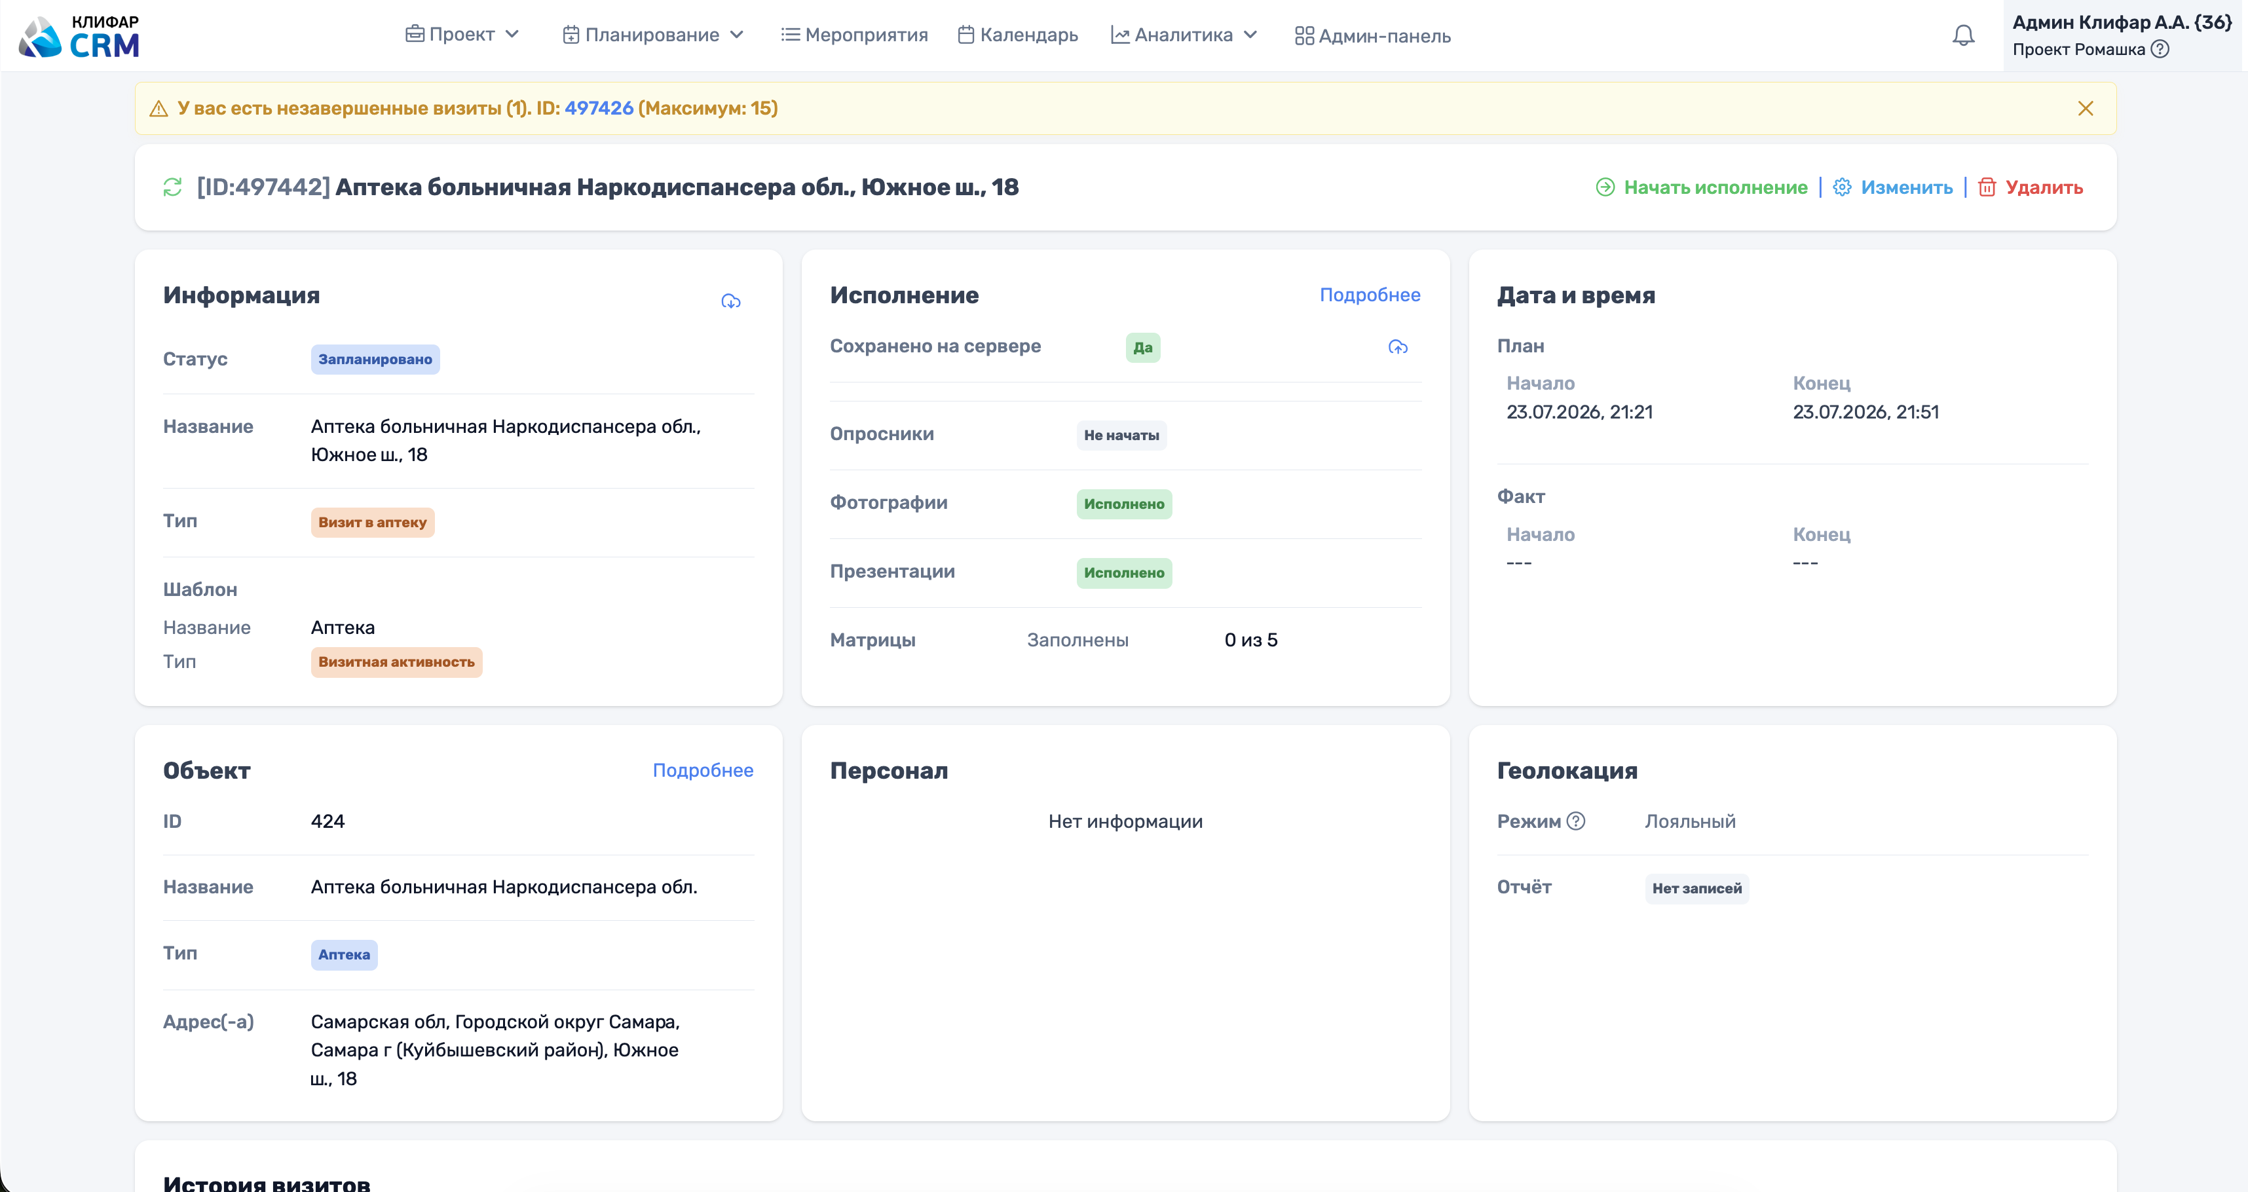Click the Нет записей badge for Отчёт
This screenshot has width=2248, height=1192.
[x=1696, y=888]
